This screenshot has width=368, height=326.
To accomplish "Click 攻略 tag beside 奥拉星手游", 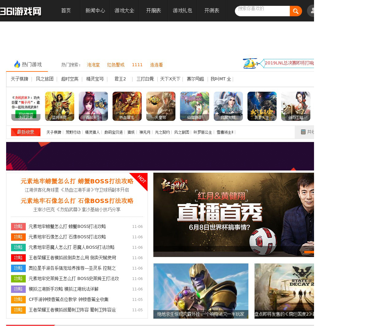I will pyautogui.click(x=18, y=268).
